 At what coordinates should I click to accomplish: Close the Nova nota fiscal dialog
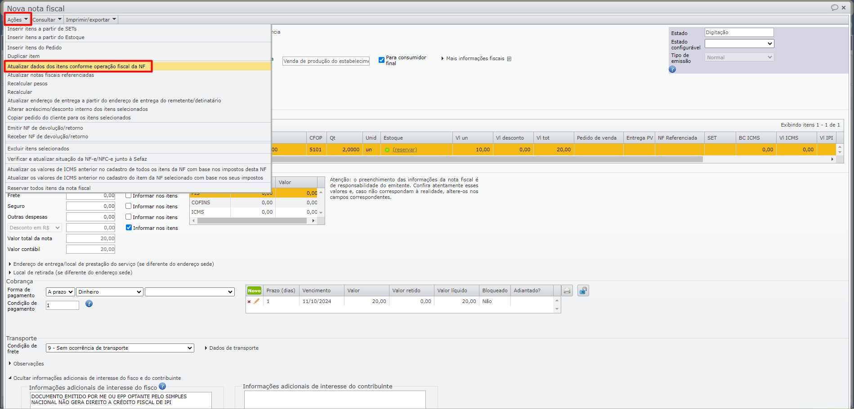click(x=844, y=8)
